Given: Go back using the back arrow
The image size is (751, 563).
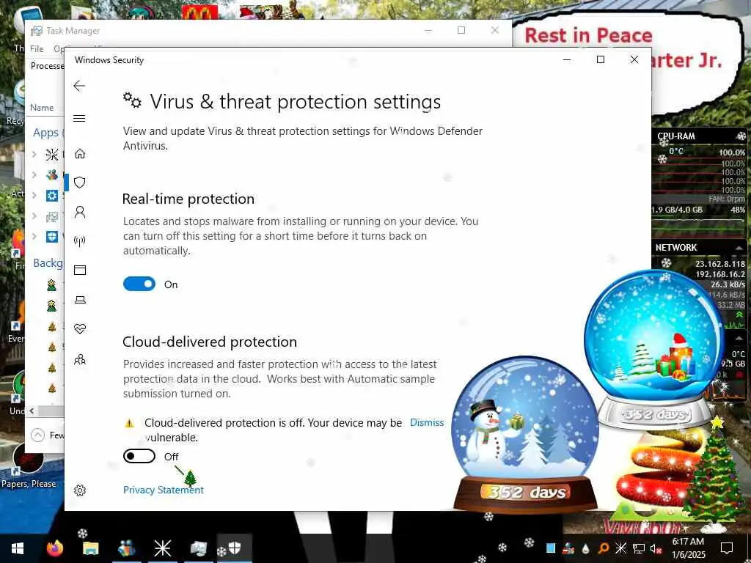Looking at the screenshot, I should click(x=79, y=86).
